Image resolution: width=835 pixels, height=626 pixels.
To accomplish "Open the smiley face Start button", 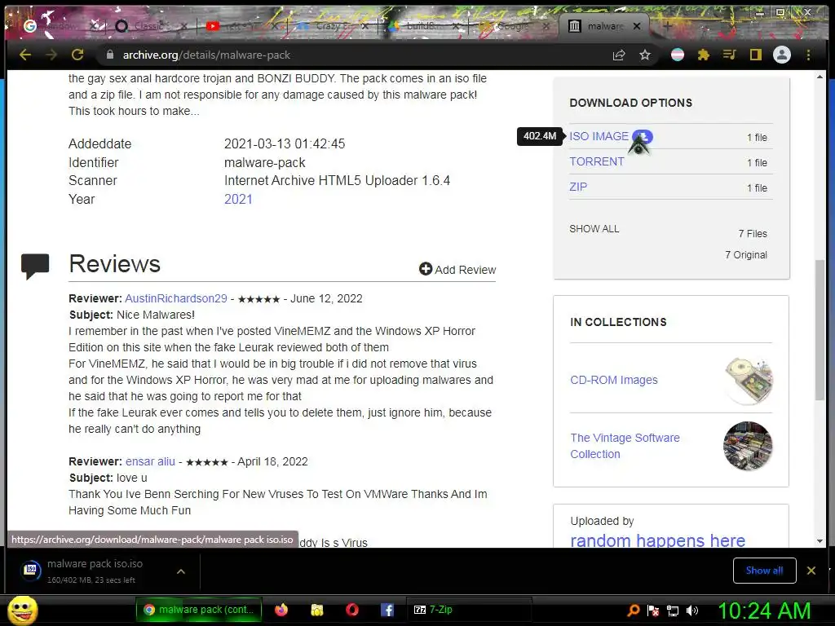I will 22,610.
